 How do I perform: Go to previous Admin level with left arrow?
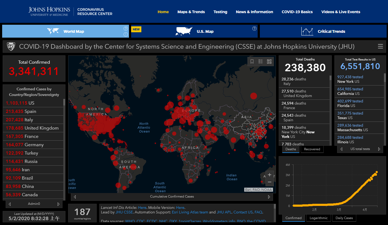coord(10,204)
